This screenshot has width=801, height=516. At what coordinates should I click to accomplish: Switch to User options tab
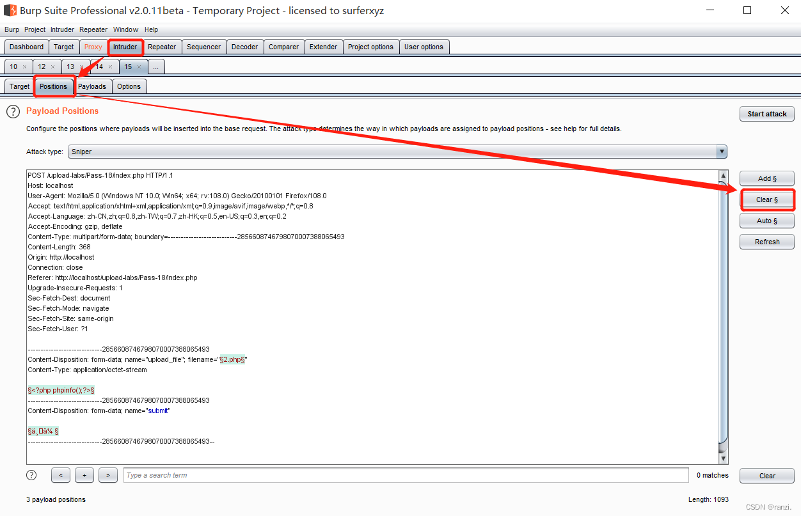[x=424, y=47]
